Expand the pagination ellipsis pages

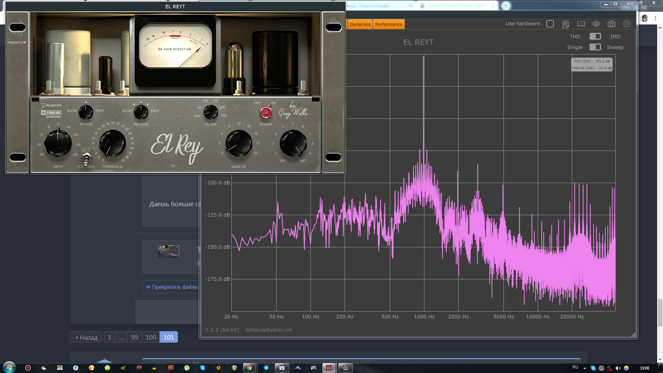[x=121, y=337]
